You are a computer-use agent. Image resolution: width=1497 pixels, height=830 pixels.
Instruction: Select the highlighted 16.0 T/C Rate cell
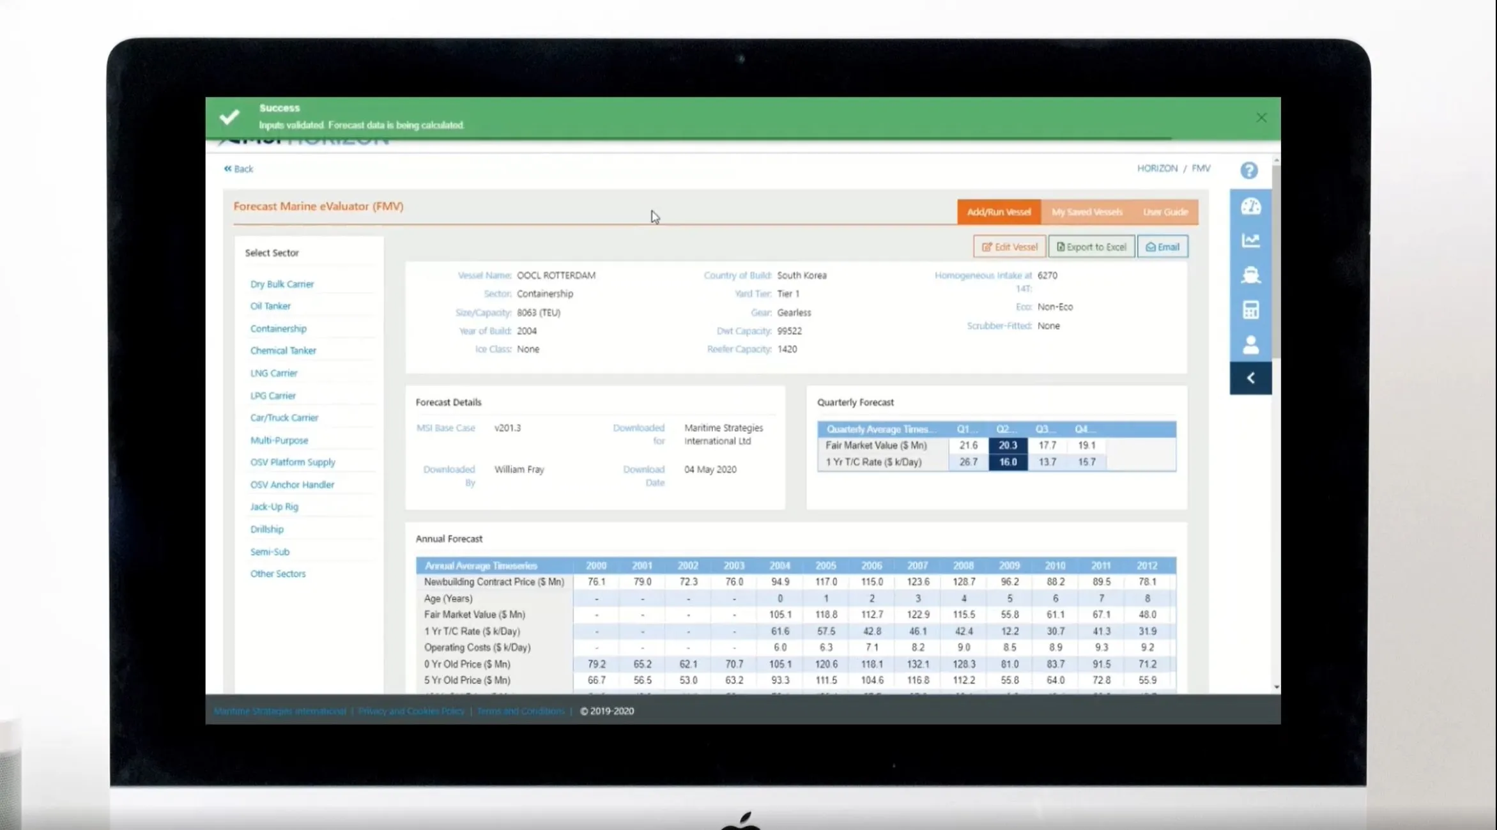1008,462
